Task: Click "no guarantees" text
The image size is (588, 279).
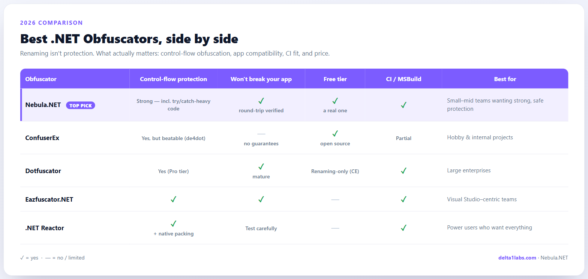Action: (x=261, y=143)
